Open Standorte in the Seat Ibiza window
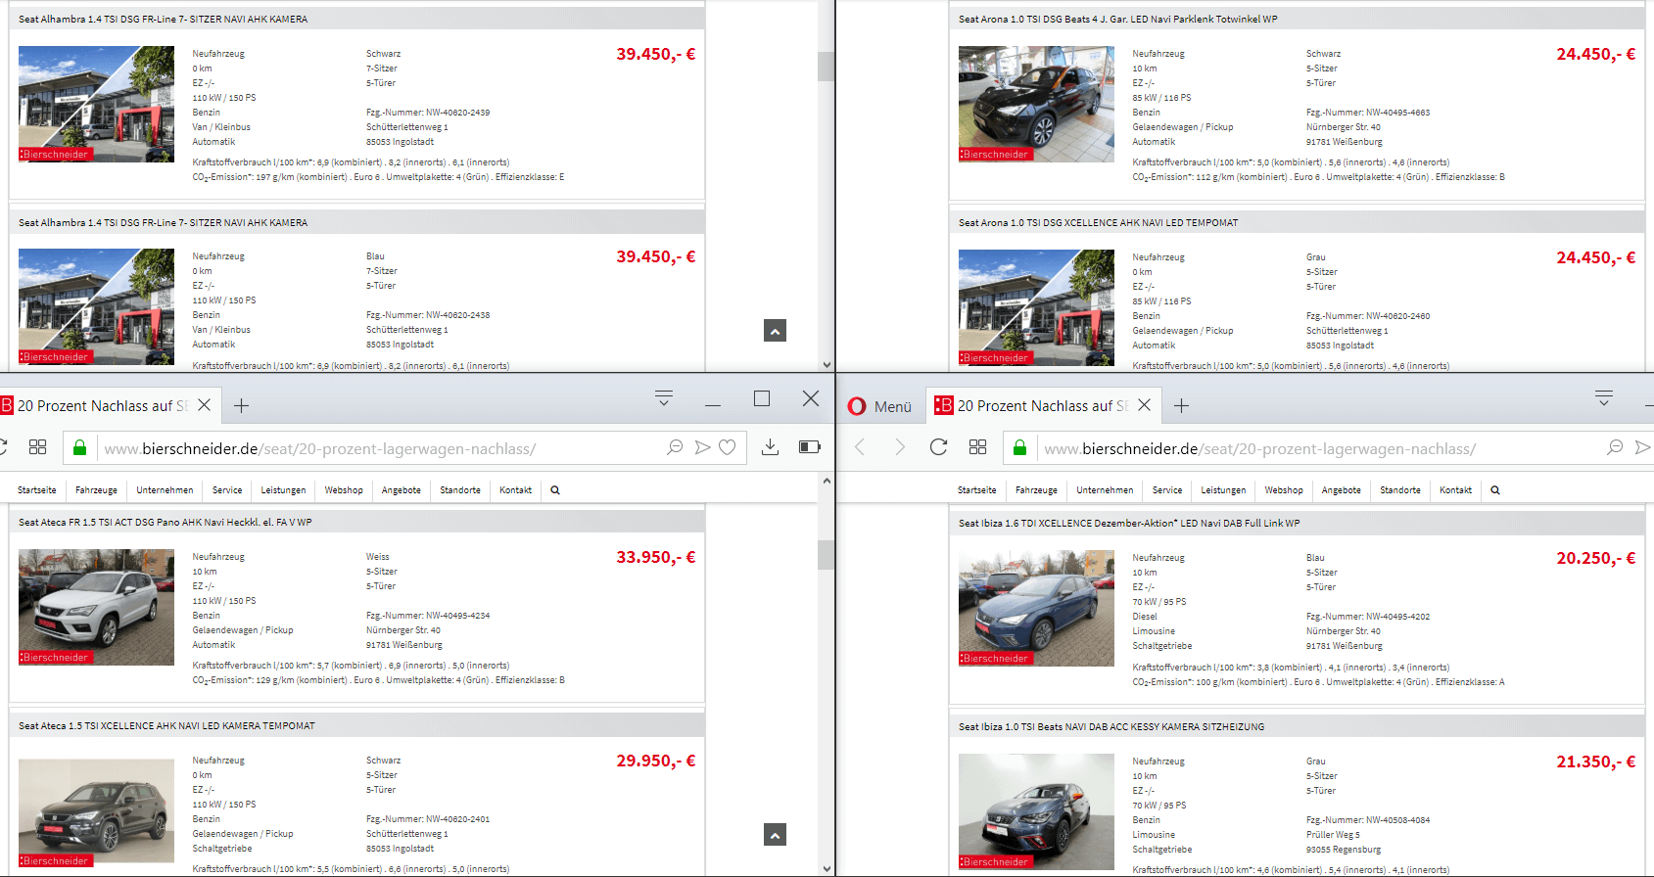Image resolution: width=1654 pixels, height=877 pixels. click(1400, 490)
